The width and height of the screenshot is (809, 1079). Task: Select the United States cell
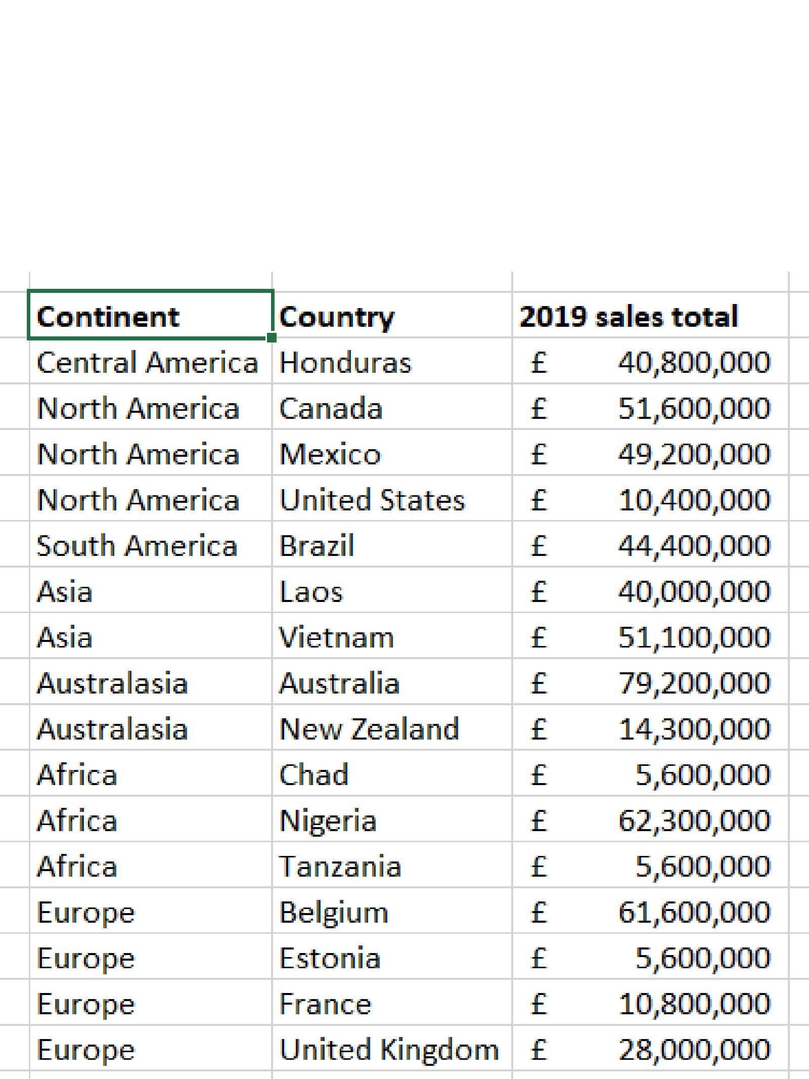tap(392, 500)
